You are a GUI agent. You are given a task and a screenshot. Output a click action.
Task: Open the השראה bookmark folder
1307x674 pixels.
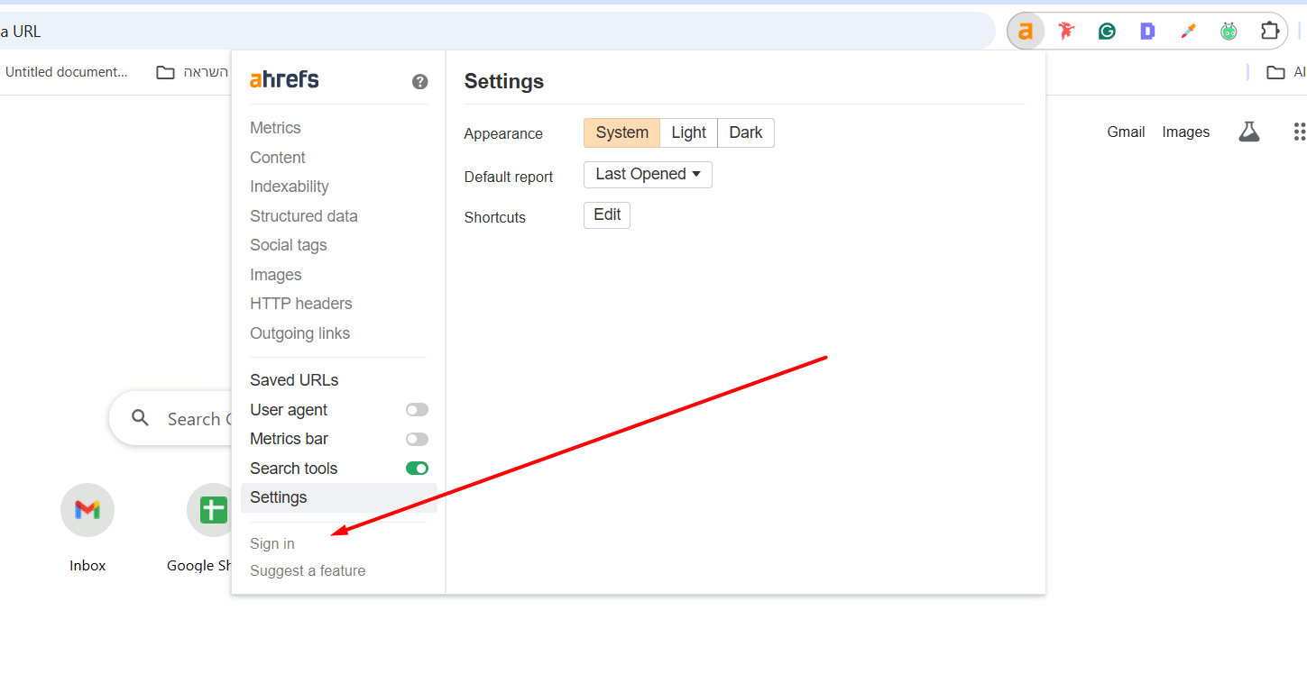coord(192,72)
